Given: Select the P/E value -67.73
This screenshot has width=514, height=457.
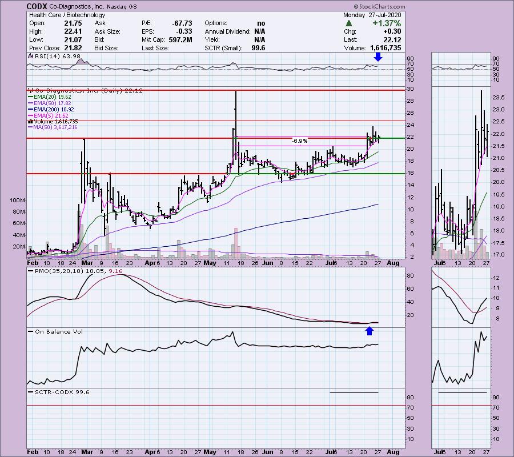Looking at the screenshot, I should [x=182, y=23].
